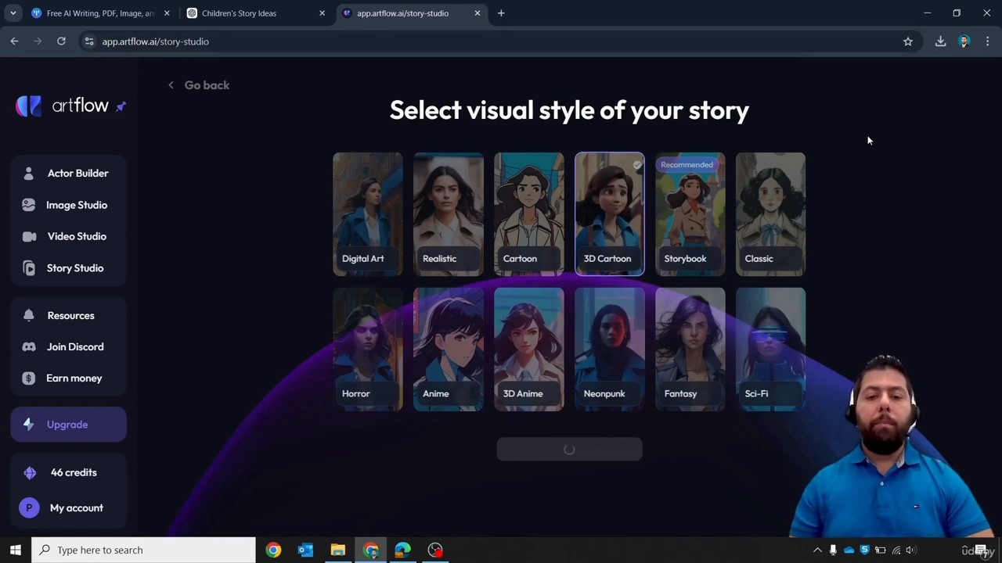Click the Video Studio camera icon
This screenshot has height=563, width=1002.
click(29, 236)
